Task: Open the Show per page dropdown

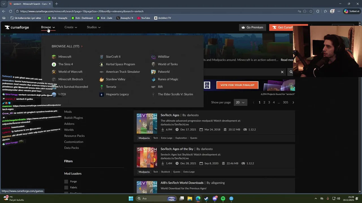Action: pyautogui.click(x=241, y=102)
